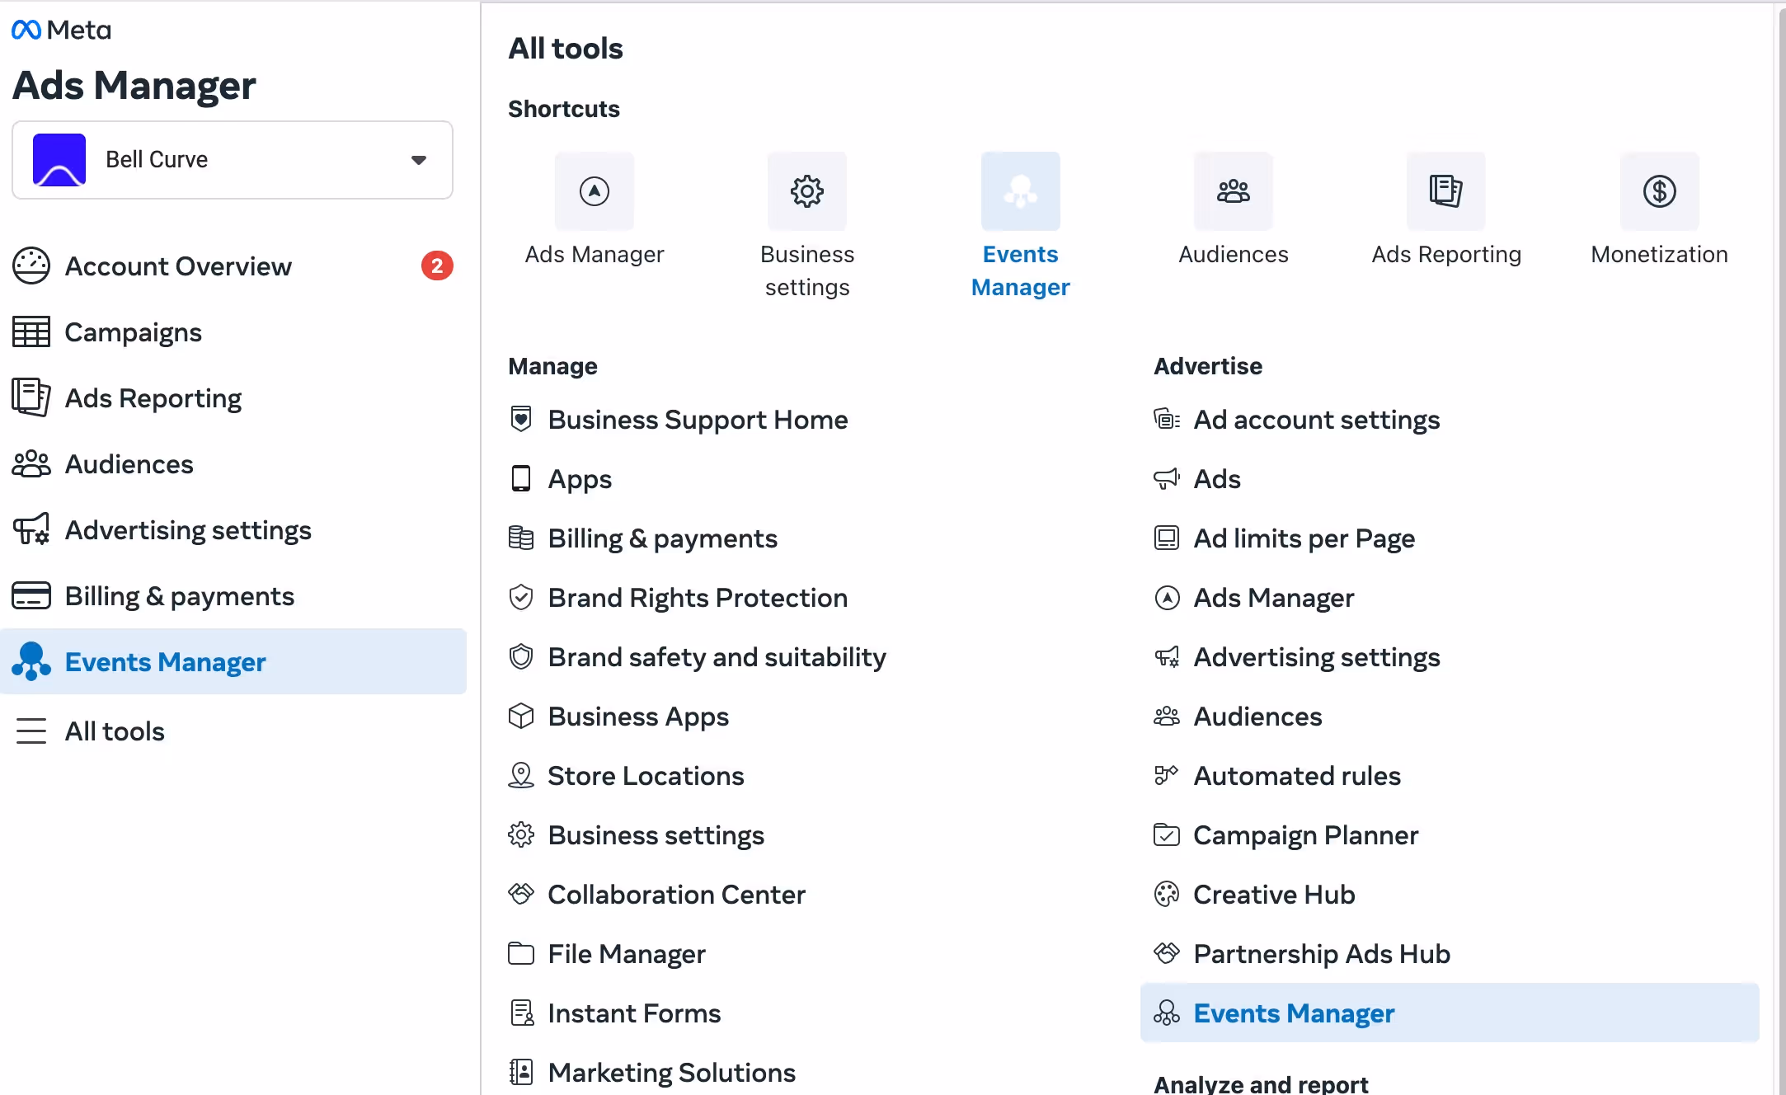Screen dimensions: 1786x1095
Task: Click the Campaigns table icon in sidebar
Action: [31, 332]
